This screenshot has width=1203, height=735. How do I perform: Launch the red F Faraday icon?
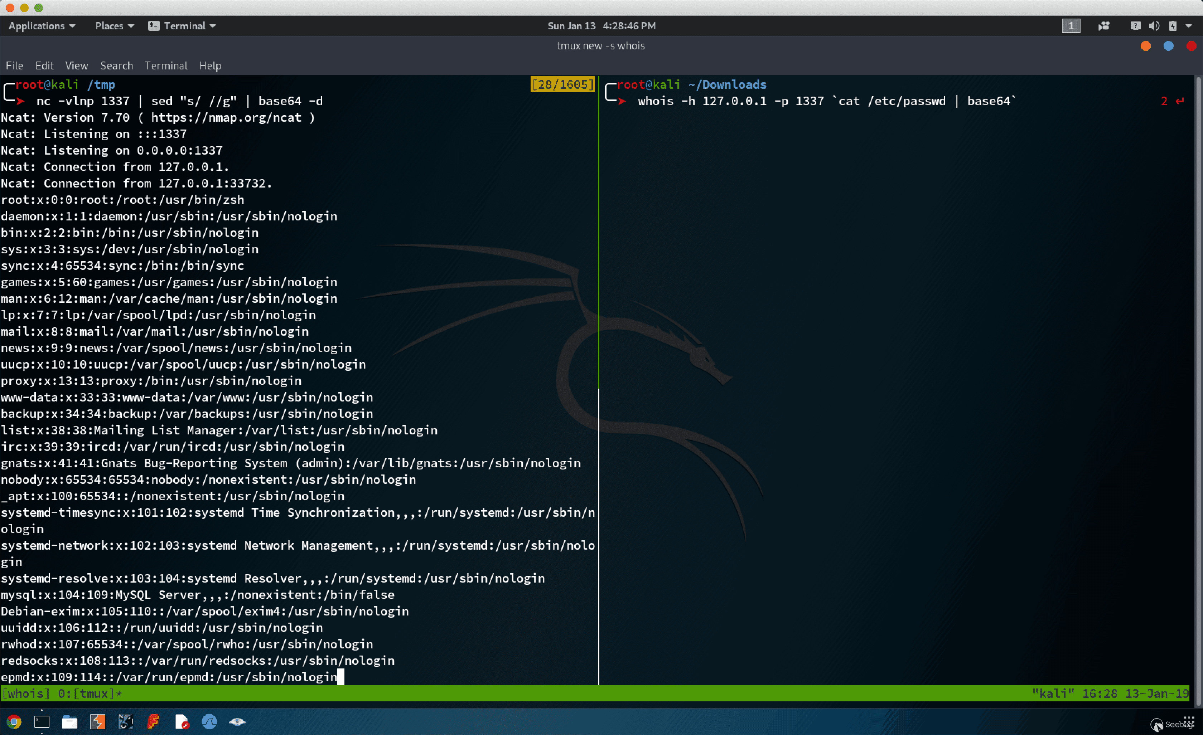153,721
